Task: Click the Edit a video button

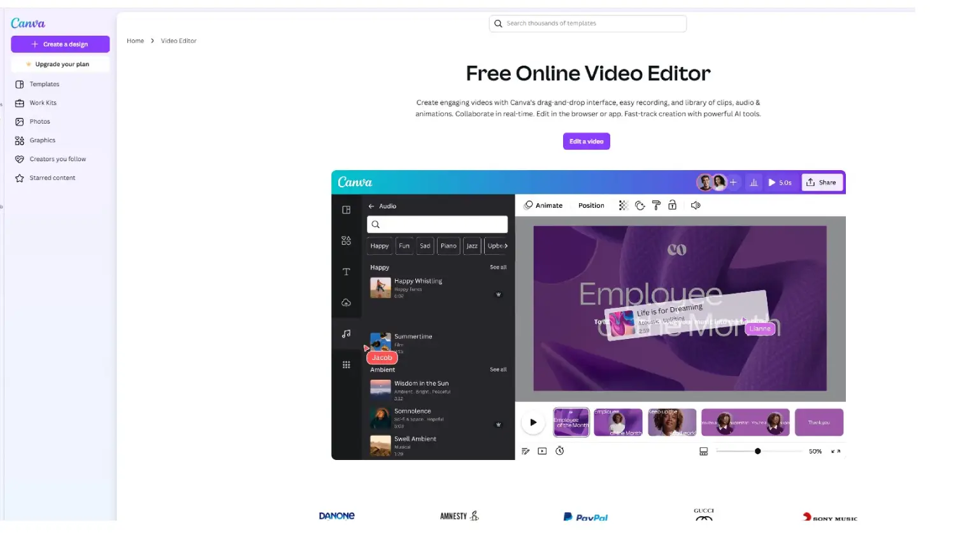Action: [x=586, y=141]
